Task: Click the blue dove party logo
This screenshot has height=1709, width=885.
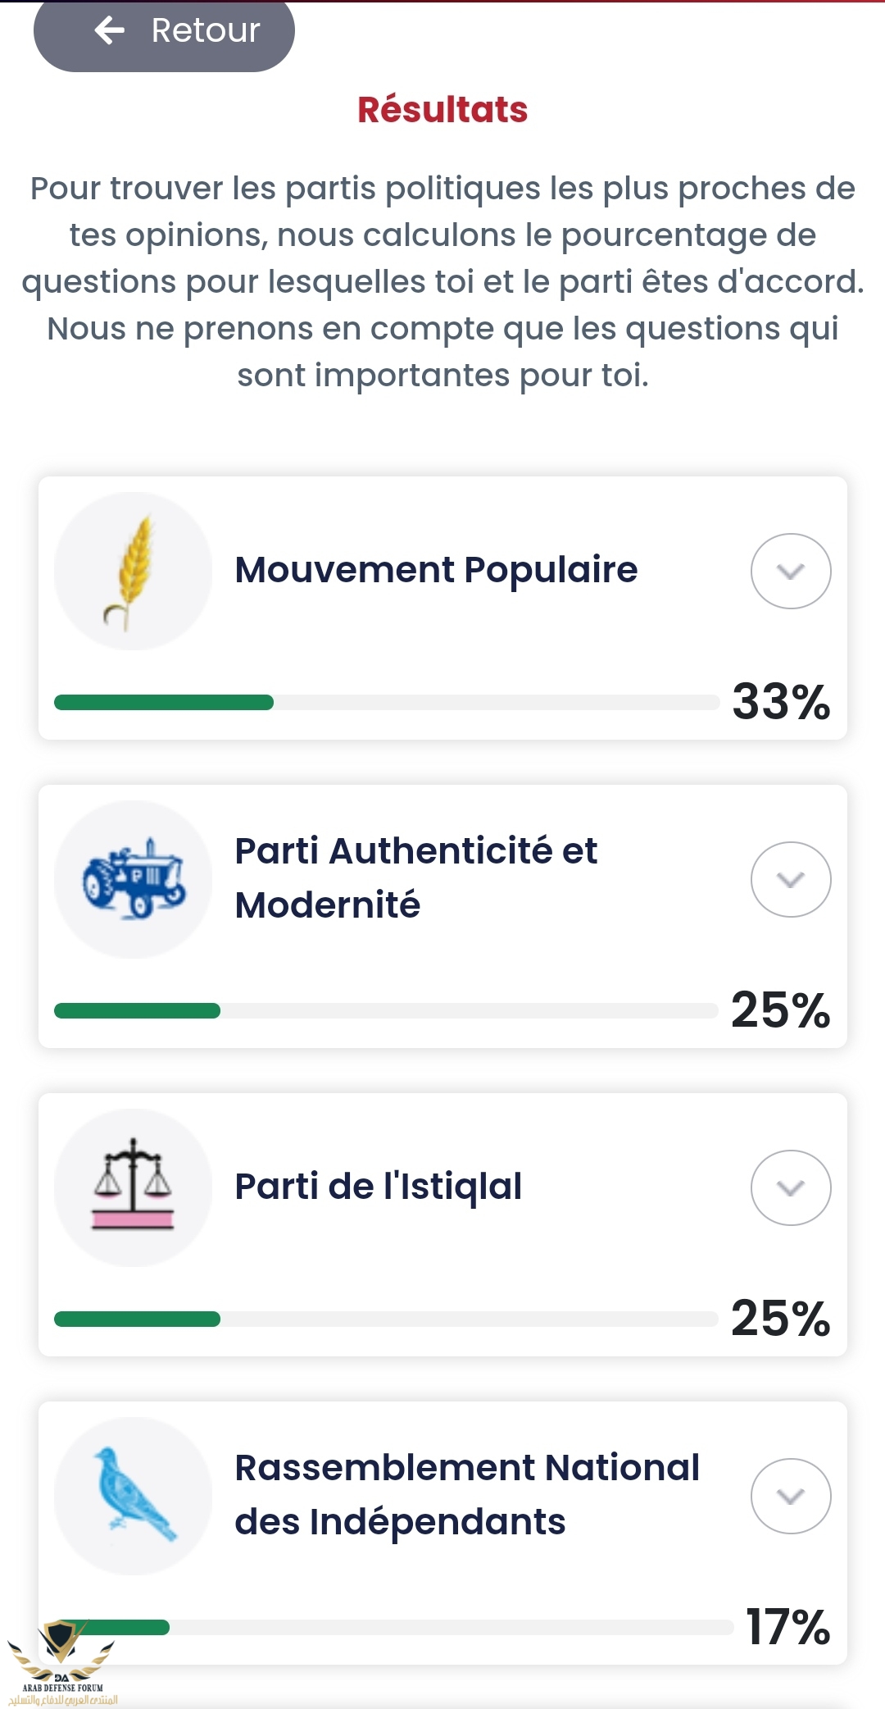Action: tap(133, 1495)
